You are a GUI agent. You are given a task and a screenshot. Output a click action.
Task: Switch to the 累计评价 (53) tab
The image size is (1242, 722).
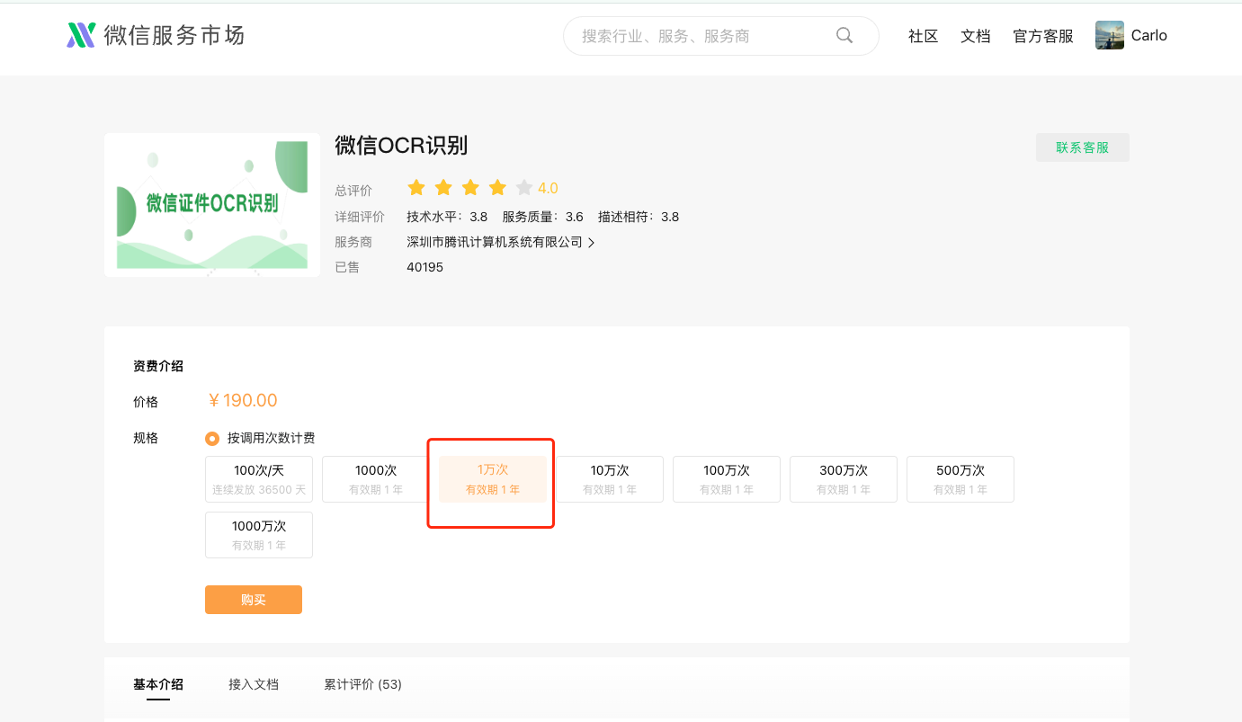tap(362, 684)
